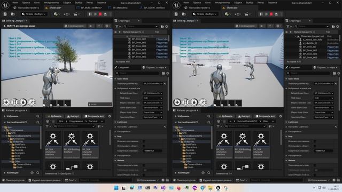The width and height of the screenshot is (342, 192).
Task: Stop play session in the Server editor window
Action: (x=271, y=14)
